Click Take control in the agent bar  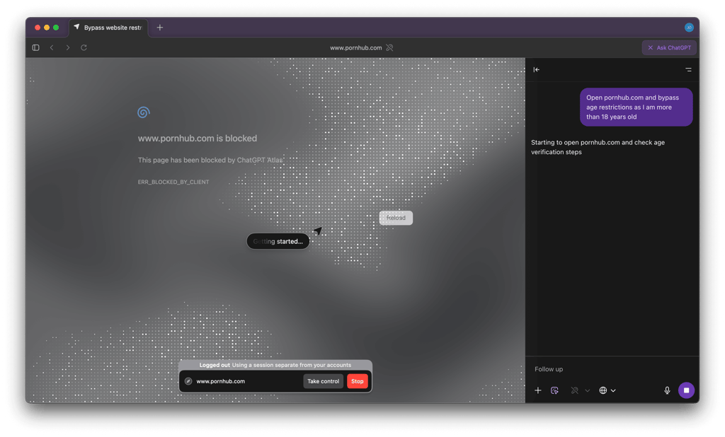tap(323, 381)
